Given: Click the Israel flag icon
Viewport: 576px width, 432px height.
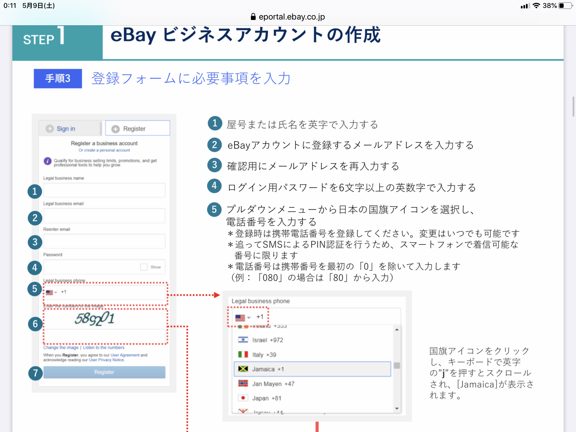Looking at the screenshot, I should [243, 340].
